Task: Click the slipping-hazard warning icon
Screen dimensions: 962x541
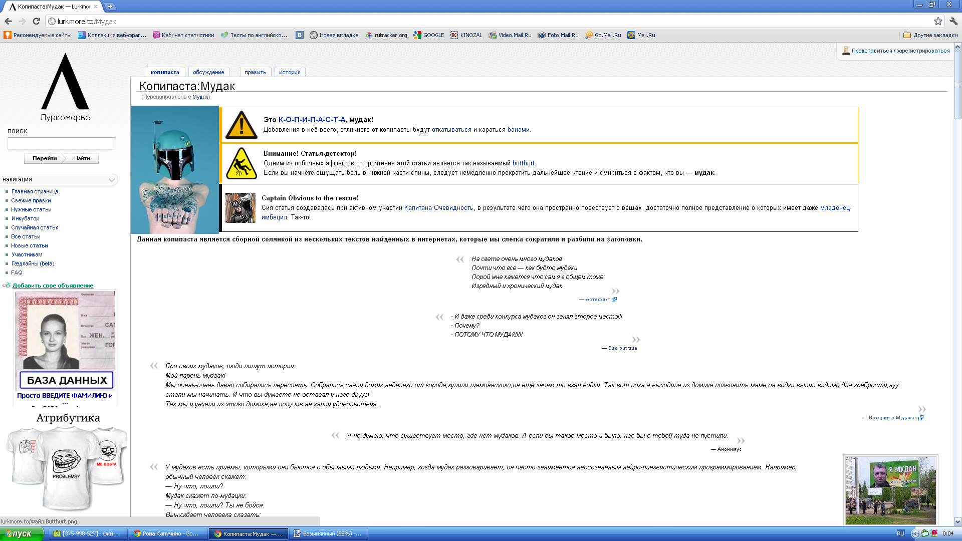Action: click(241, 163)
